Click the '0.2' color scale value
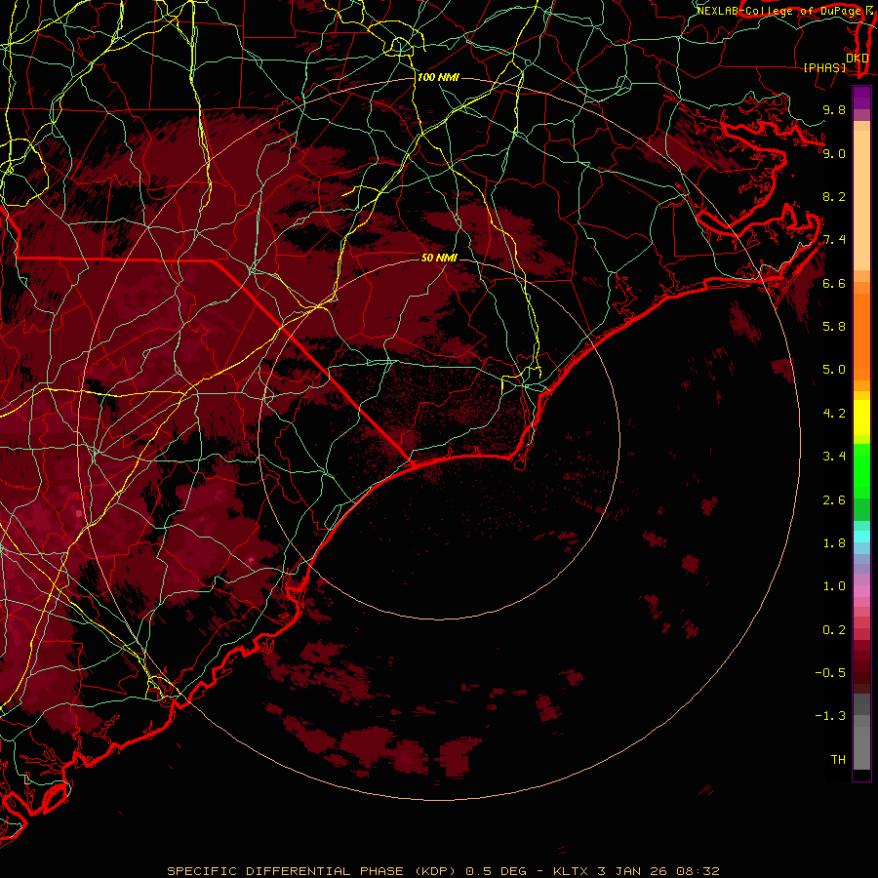The width and height of the screenshot is (878, 878). pos(834,630)
